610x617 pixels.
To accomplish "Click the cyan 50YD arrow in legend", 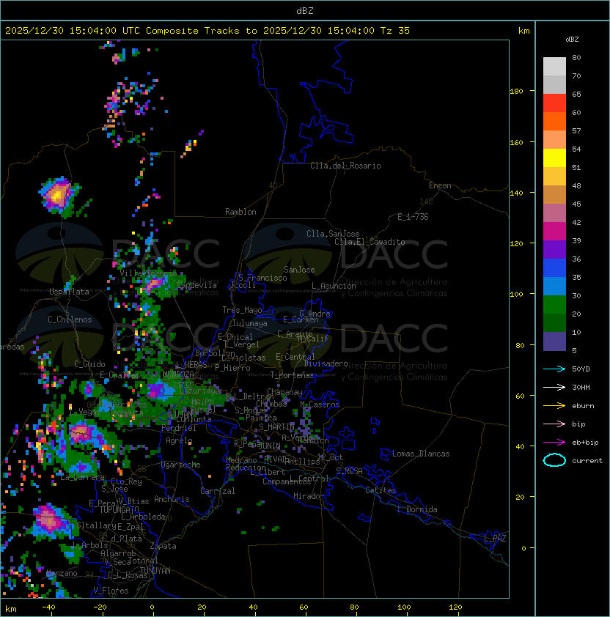I will [x=554, y=369].
